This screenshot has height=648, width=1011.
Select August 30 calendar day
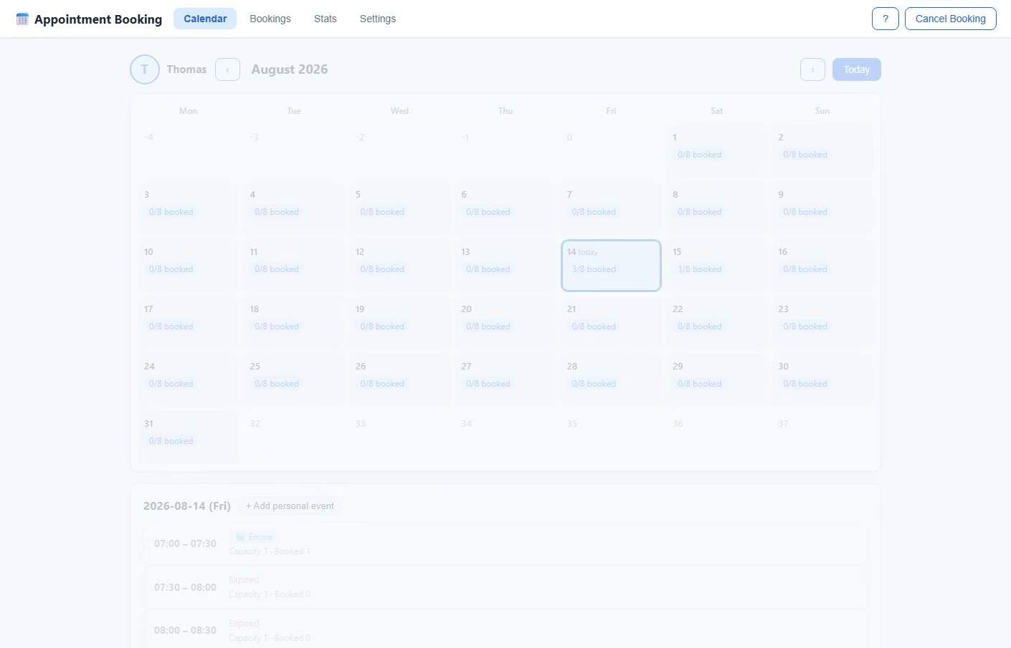click(x=822, y=380)
